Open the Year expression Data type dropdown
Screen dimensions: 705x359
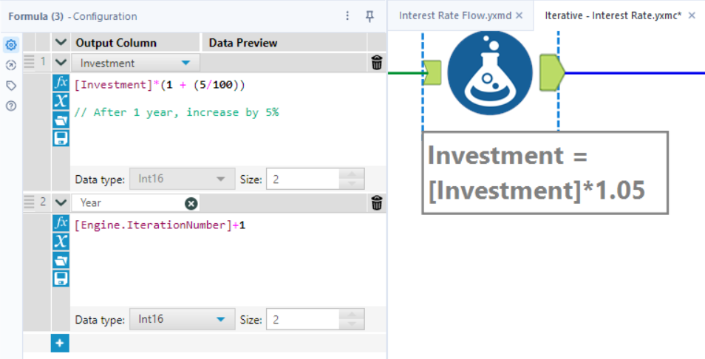pyautogui.click(x=219, y=320)
